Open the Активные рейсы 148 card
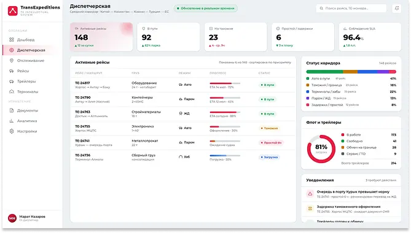Image resolution: width=411 pixels, height=233 pixels. [x=101, y=37]
